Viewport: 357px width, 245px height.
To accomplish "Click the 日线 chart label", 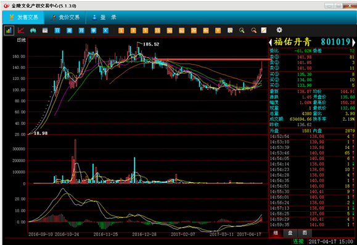I will pos(22,40).
